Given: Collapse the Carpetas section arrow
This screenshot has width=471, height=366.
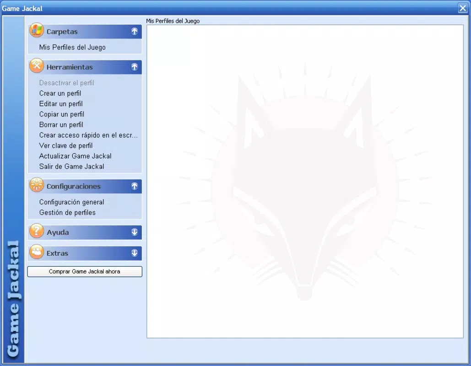Looking at the screenshot, I should (x=134, y=31).
